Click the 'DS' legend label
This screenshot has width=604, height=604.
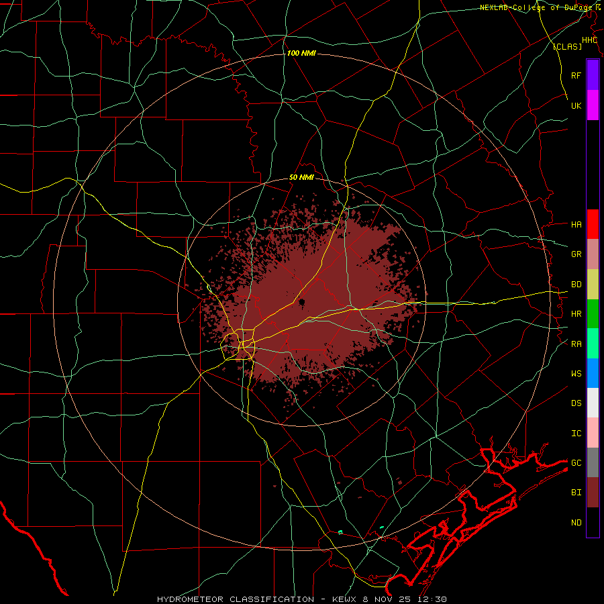[576, 403]
